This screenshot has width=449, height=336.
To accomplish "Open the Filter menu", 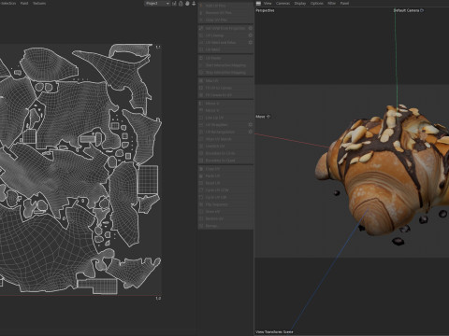I will (331, 4).
